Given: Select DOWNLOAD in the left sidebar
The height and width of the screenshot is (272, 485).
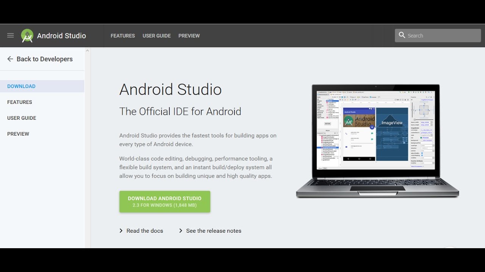Looking at the screenshot, I should 42,86.
